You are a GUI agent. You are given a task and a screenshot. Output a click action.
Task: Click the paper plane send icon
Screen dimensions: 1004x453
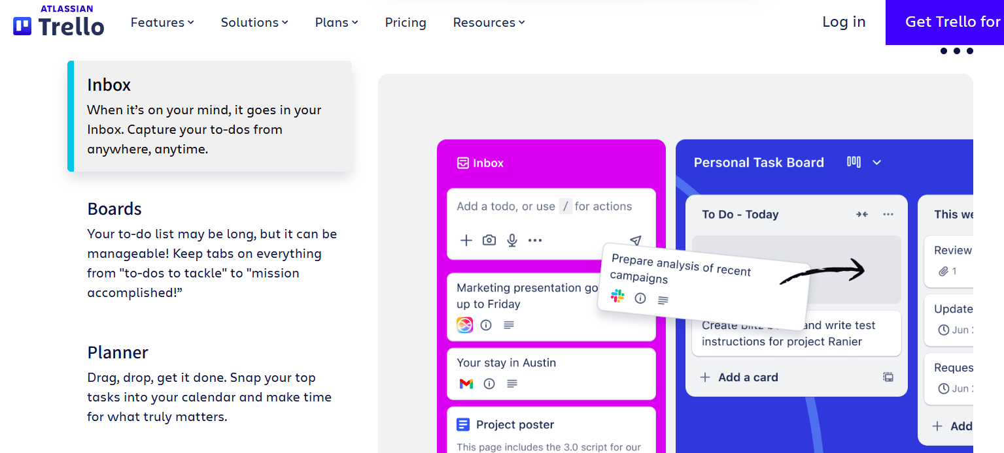[x=635, y=240]
